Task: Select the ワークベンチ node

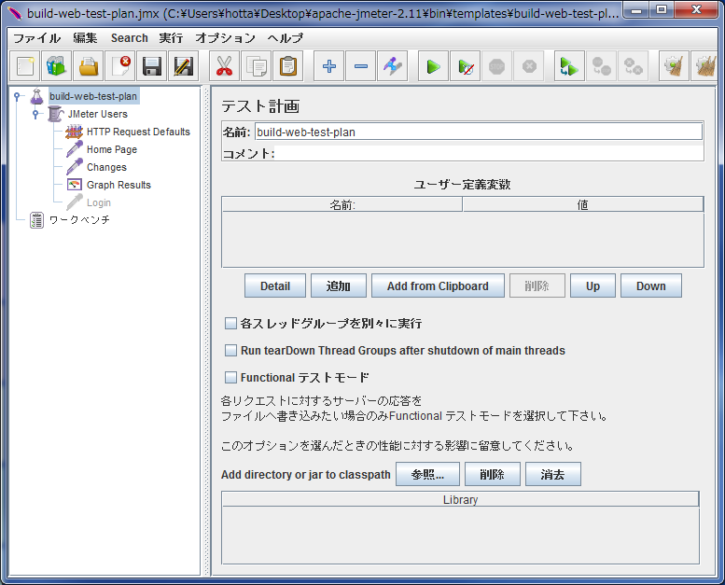Action: click(79, 219)
